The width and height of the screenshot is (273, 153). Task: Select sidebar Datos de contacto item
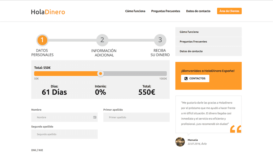pyautogui.click(x=209, y=51)
